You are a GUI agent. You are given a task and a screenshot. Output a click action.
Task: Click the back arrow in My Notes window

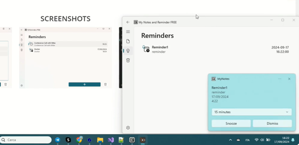point(128,22)
